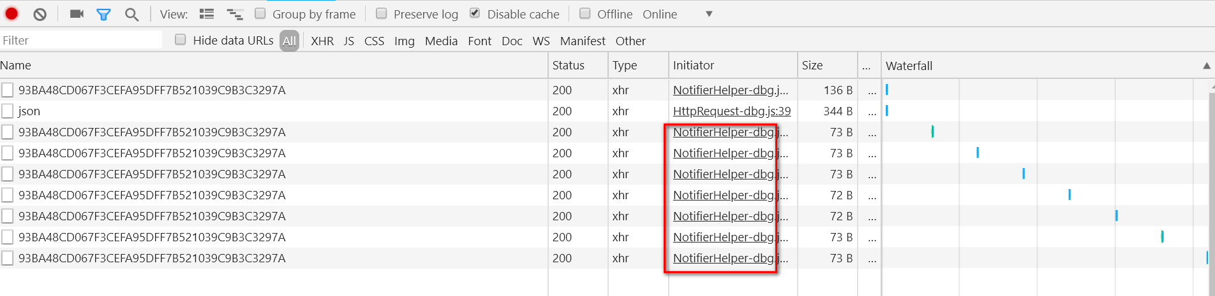
Task: Open the Online throttling dropdown
Action: 678,14
